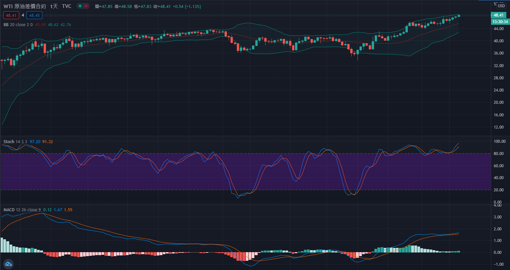
Task: Click the pink approximate-data indicator icon
Action: pos(86,6)
